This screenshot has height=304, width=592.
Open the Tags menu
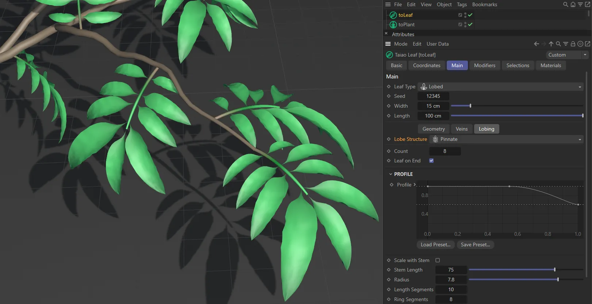coord(462,4)
